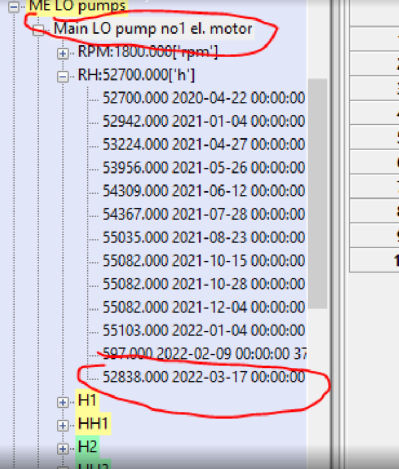The height and width of the screenshot is (469, 399).
Task: Click the 53224.000 reading from 2021-04-27
Action: click(204, 145)
